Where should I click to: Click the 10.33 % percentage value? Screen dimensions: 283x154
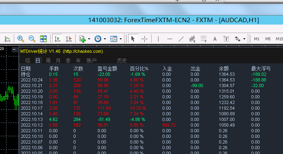click(x=138, y=108)
